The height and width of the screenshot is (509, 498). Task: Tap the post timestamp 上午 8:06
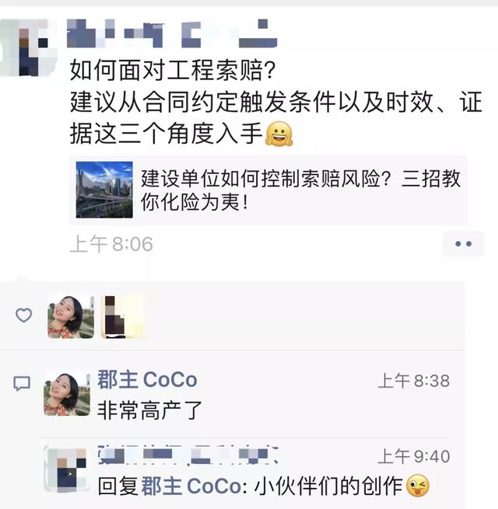tap(111, 244)
